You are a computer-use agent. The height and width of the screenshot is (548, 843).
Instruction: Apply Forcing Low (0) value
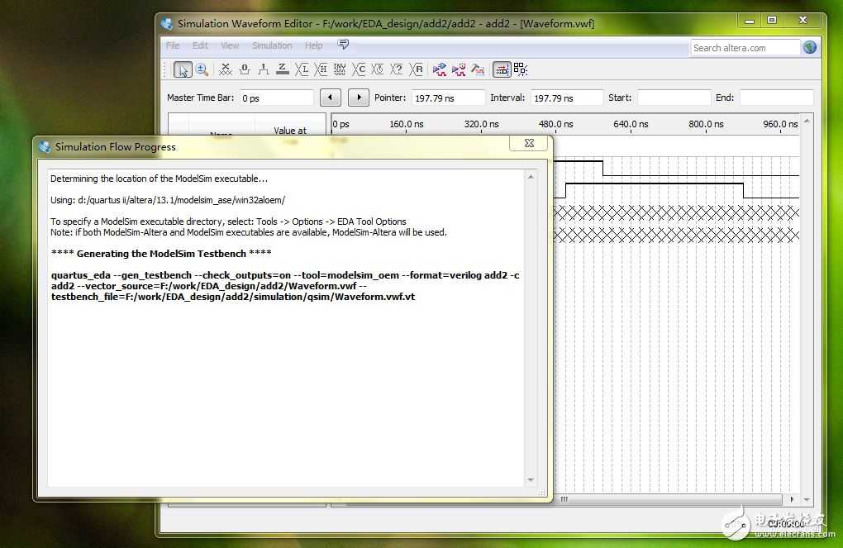pos(245,69)
